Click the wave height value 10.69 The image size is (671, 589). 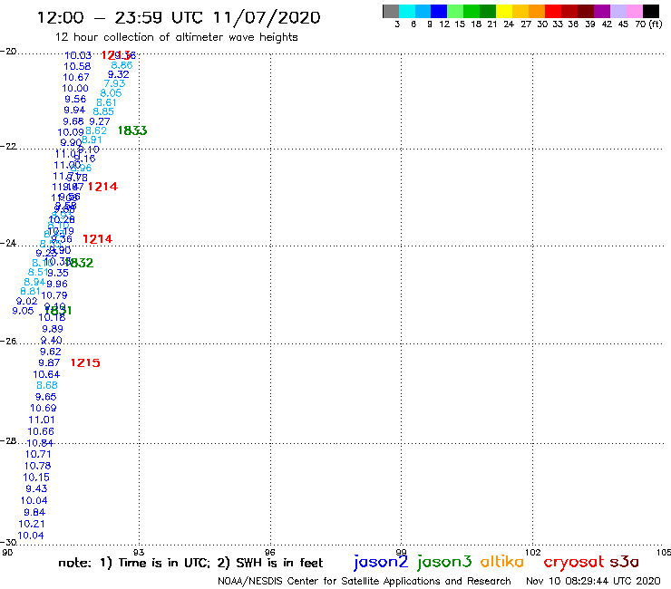[x=44, y=409]
